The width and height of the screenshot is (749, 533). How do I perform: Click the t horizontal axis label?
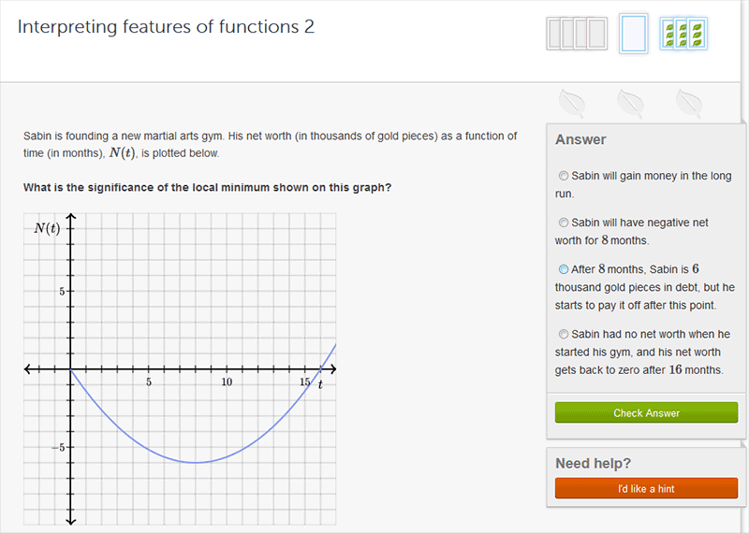pos(320,385)
